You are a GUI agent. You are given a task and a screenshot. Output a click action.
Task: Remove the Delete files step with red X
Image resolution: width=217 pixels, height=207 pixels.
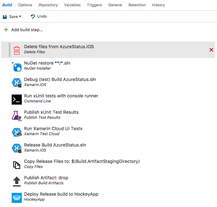[x=211, y=50]
